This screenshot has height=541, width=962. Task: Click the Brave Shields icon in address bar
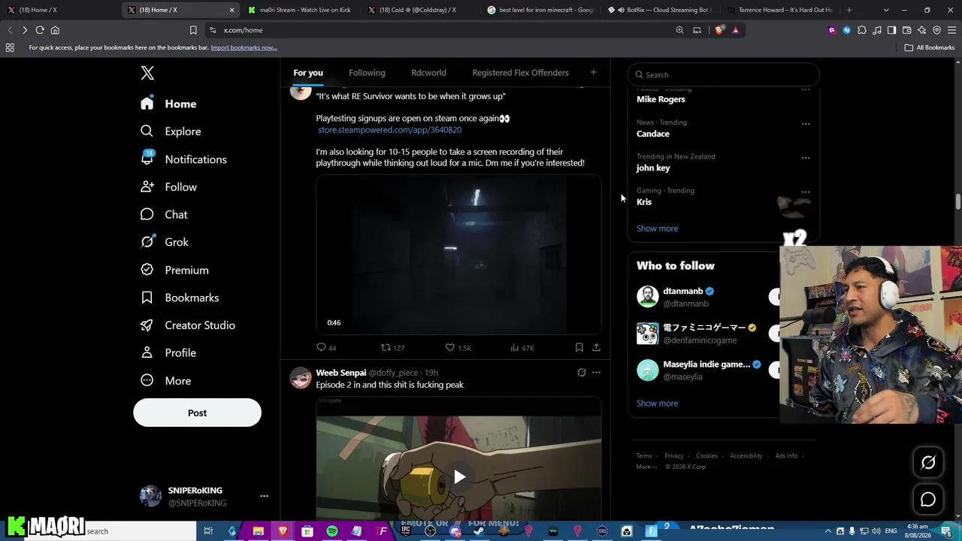coord(719,30)
